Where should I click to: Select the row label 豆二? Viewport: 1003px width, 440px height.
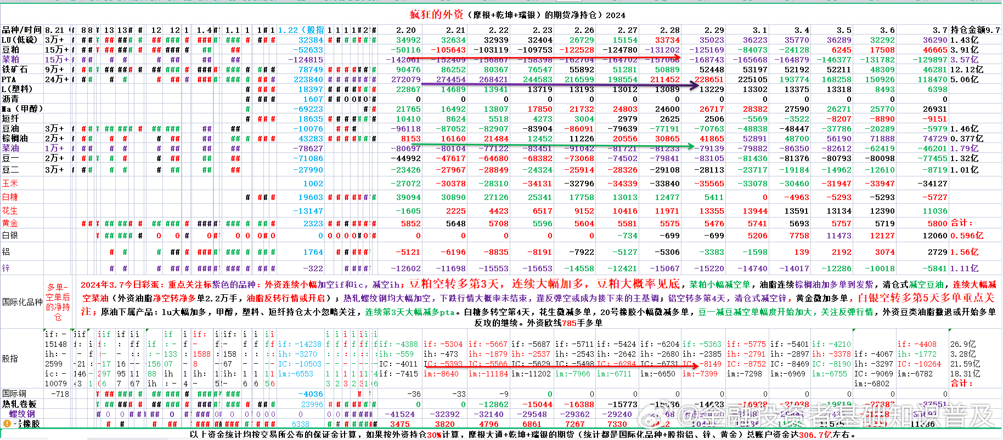[10, 170]
